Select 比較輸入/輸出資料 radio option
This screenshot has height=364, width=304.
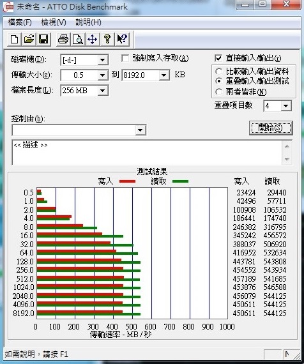[218, 72]
